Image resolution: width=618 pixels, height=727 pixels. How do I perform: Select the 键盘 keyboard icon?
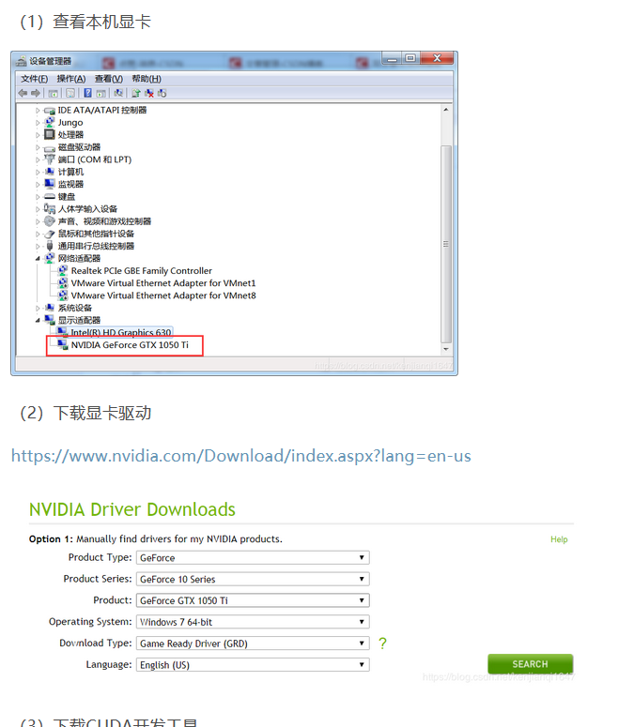click(50, 197)
